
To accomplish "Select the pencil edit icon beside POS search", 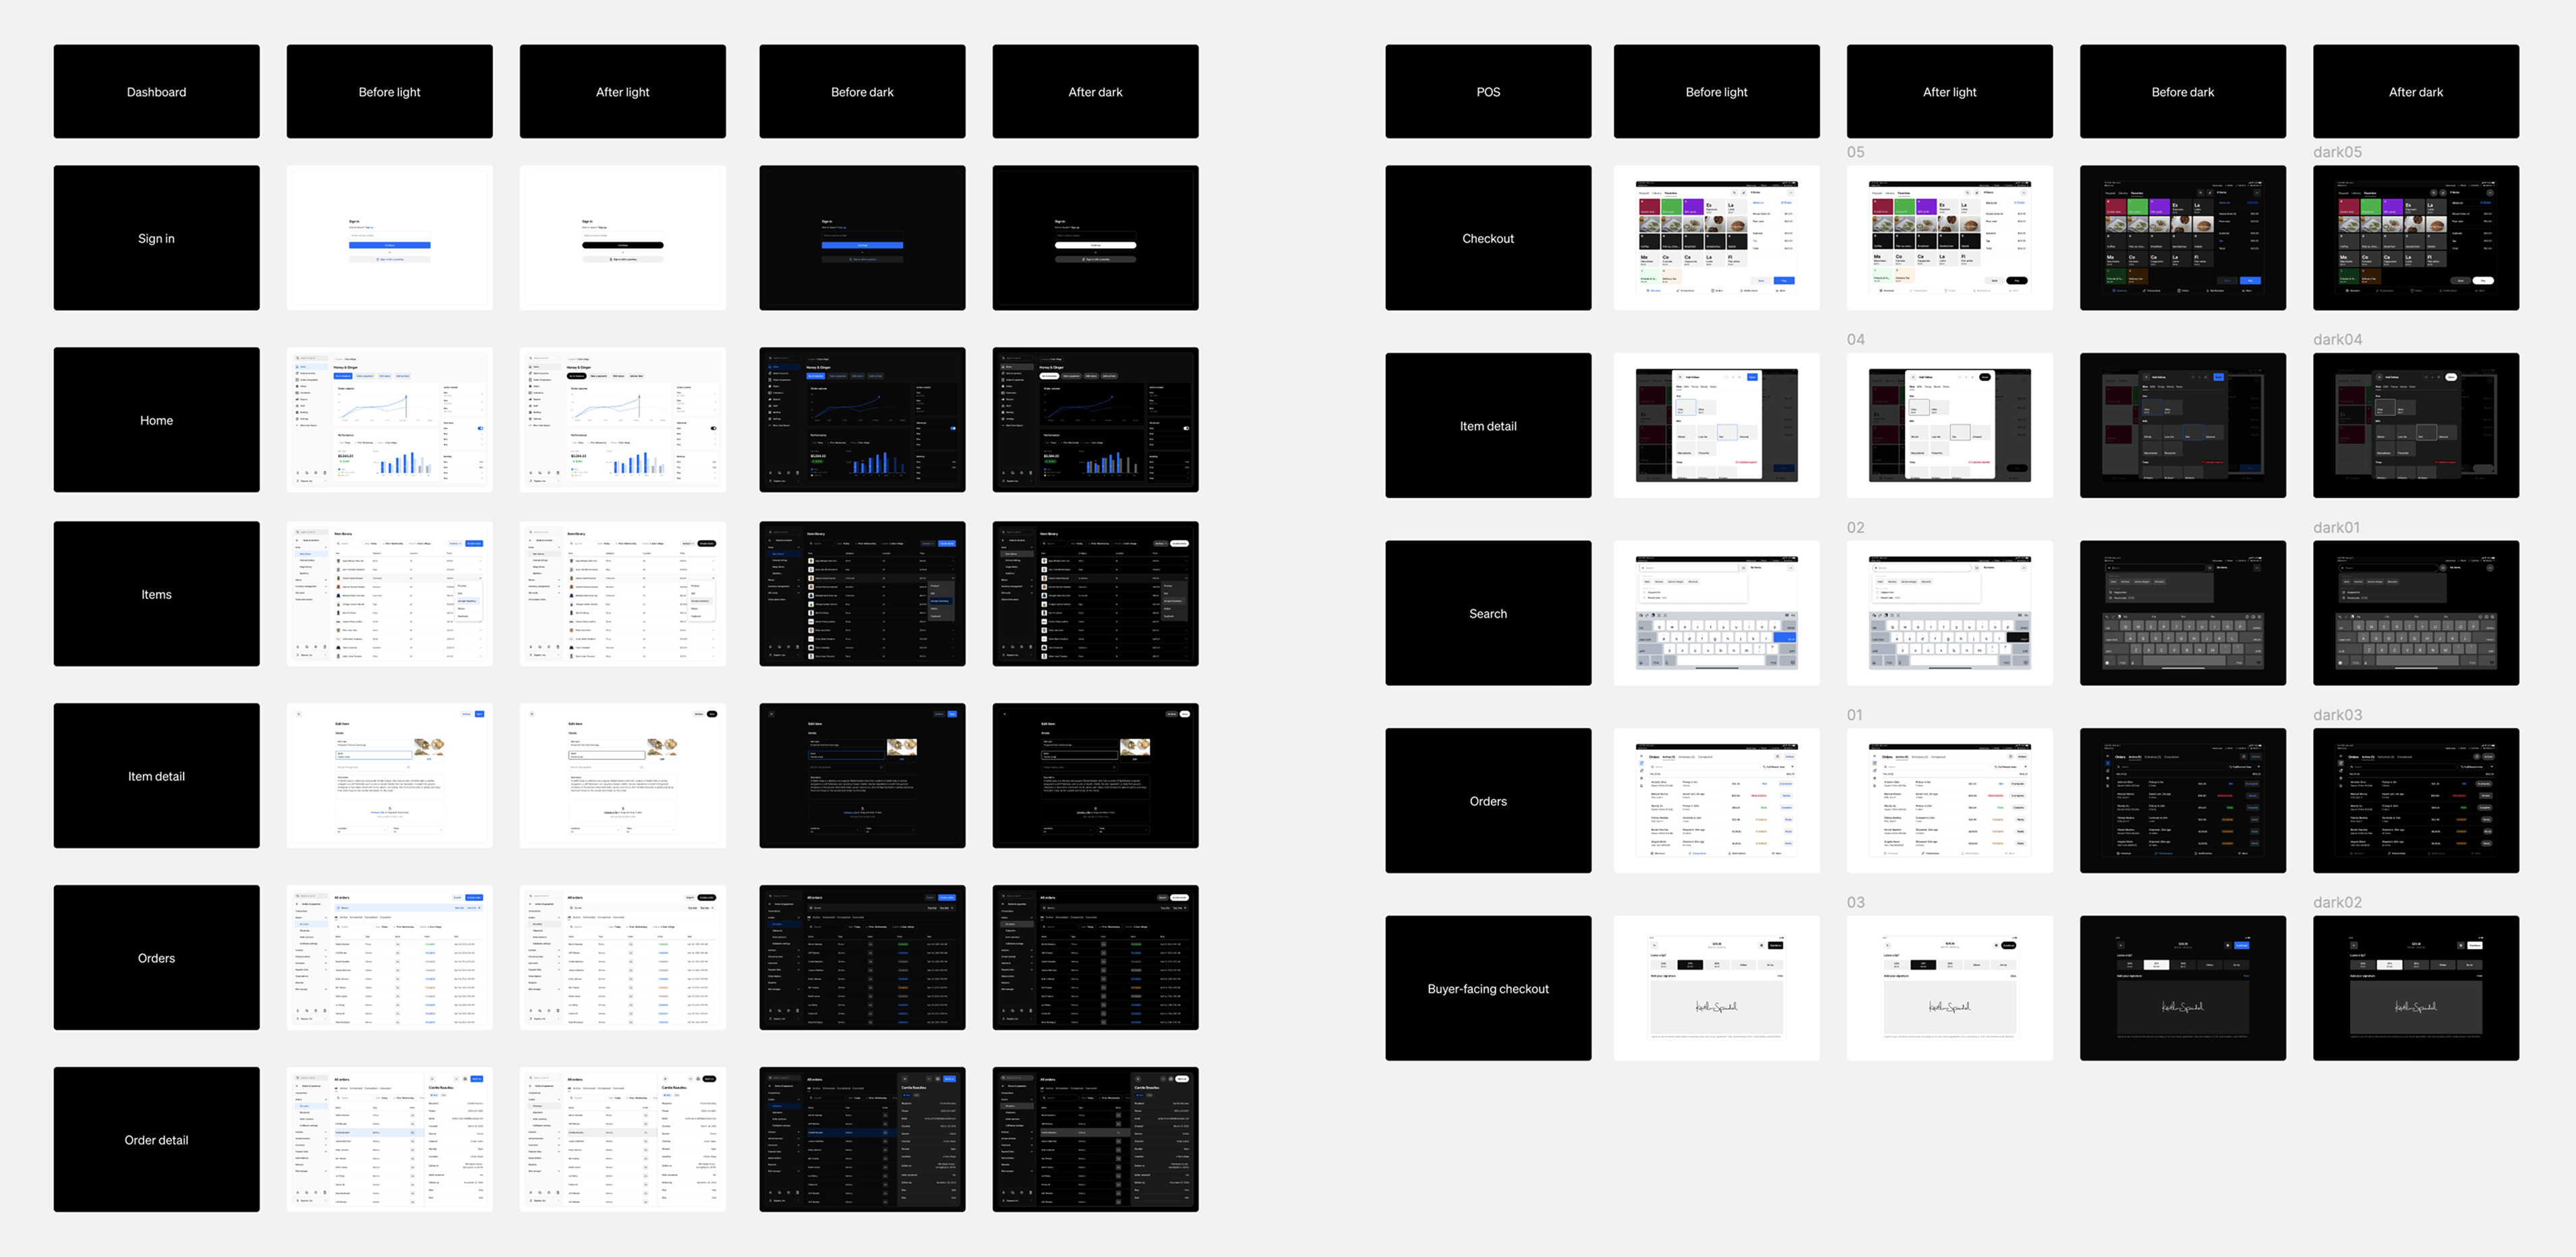I will point(1744,193).
